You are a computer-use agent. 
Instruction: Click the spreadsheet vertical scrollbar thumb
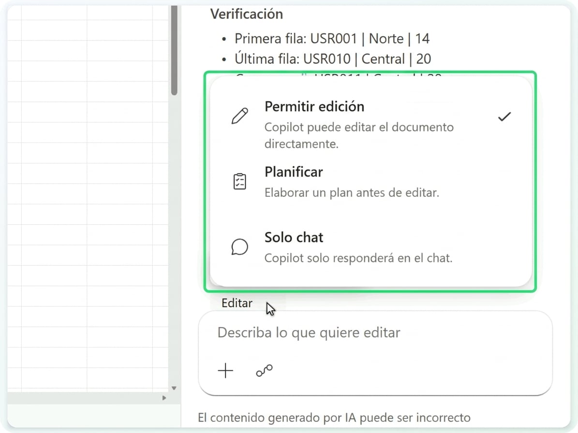[x=174, y=50]
